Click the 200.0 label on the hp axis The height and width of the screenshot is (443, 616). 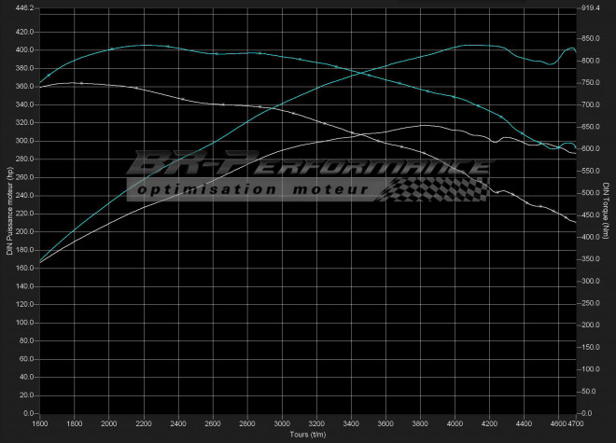pos(22,231)
